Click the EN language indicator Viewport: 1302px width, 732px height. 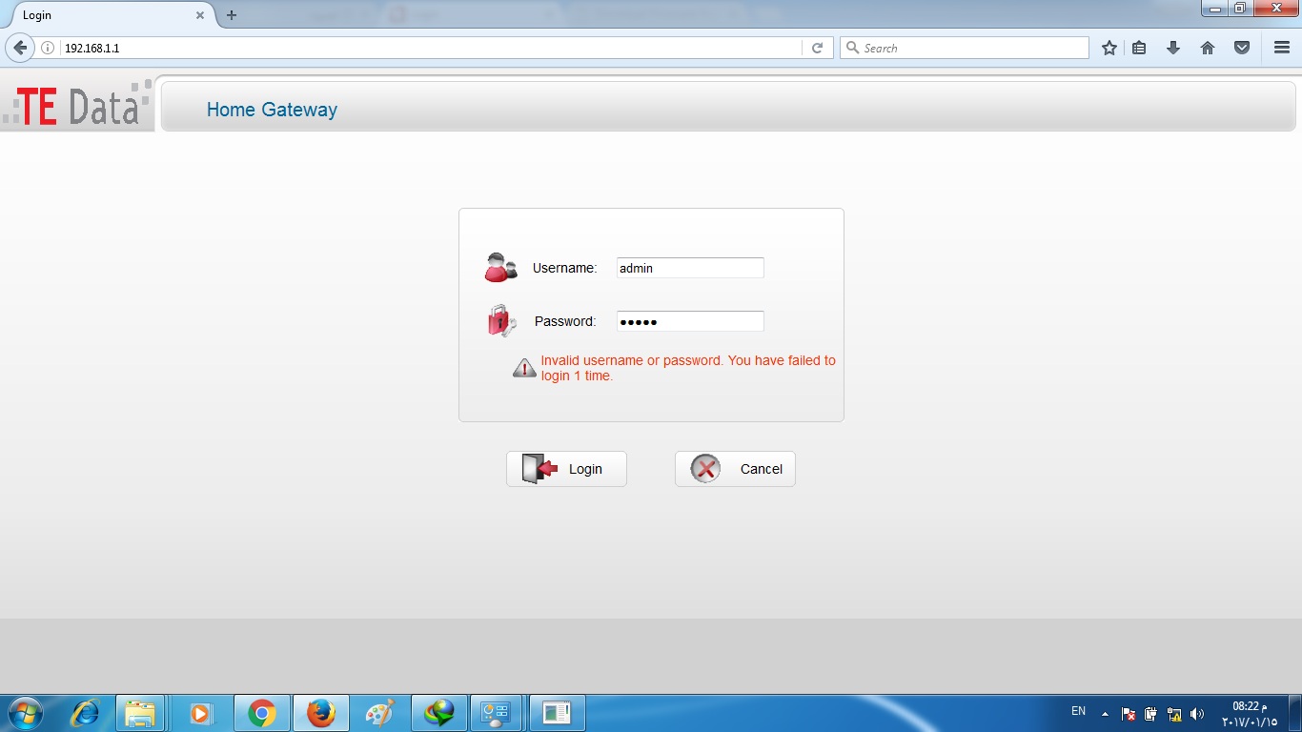tap(1078, 711)
